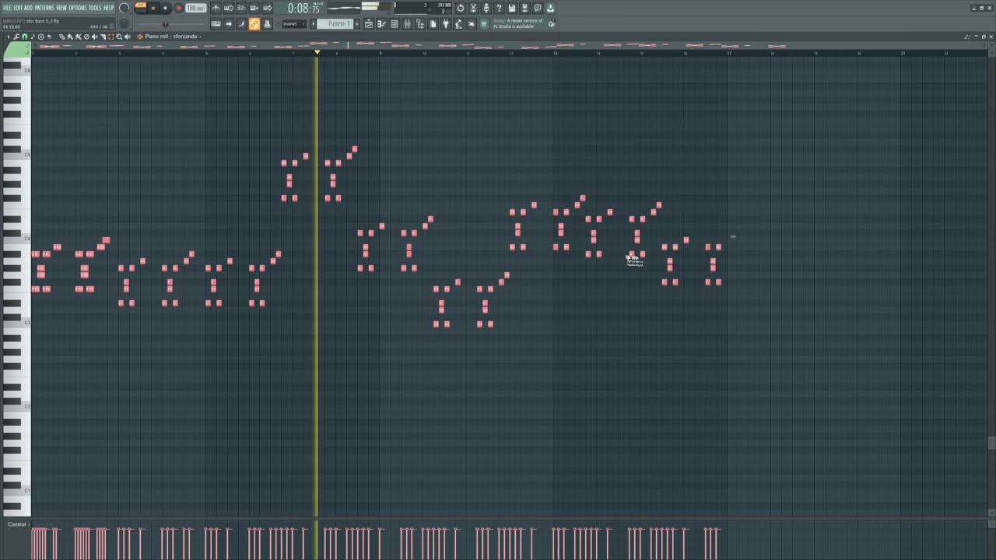Click the newer version available notice
This screenshot has width=996, height=560.
tap(518, 23)
